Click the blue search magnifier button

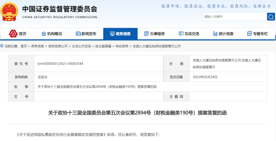tap(271, 17)
